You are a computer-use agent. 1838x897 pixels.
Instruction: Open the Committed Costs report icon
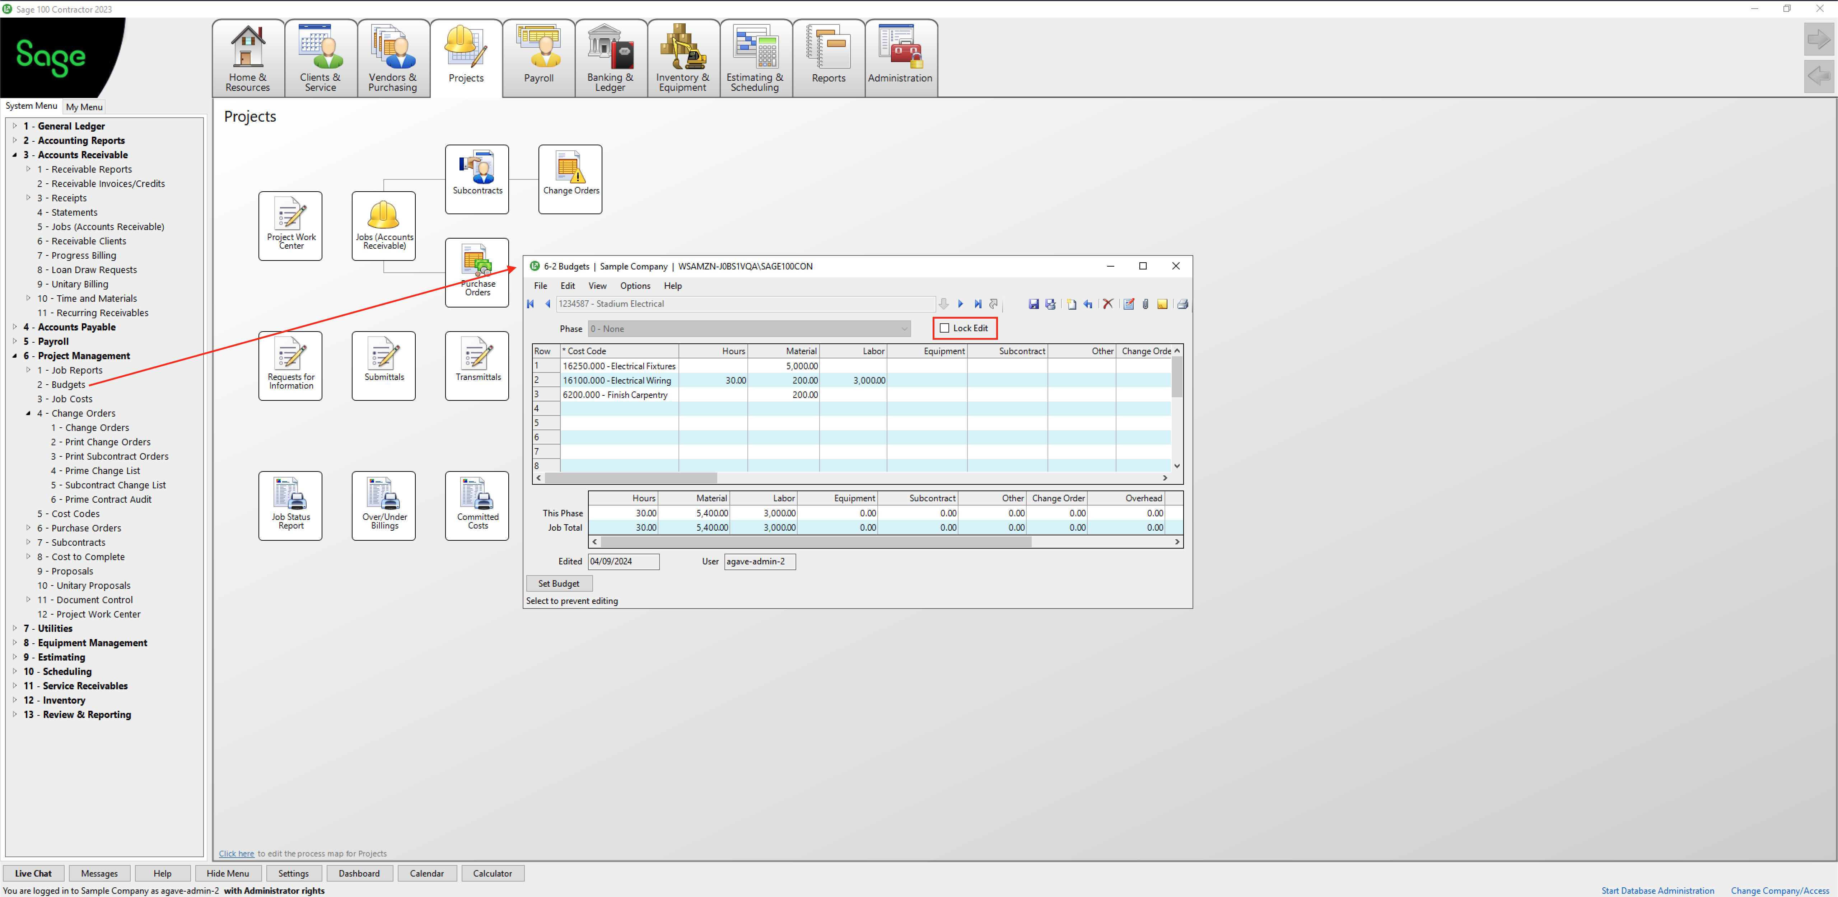[477, 505]
